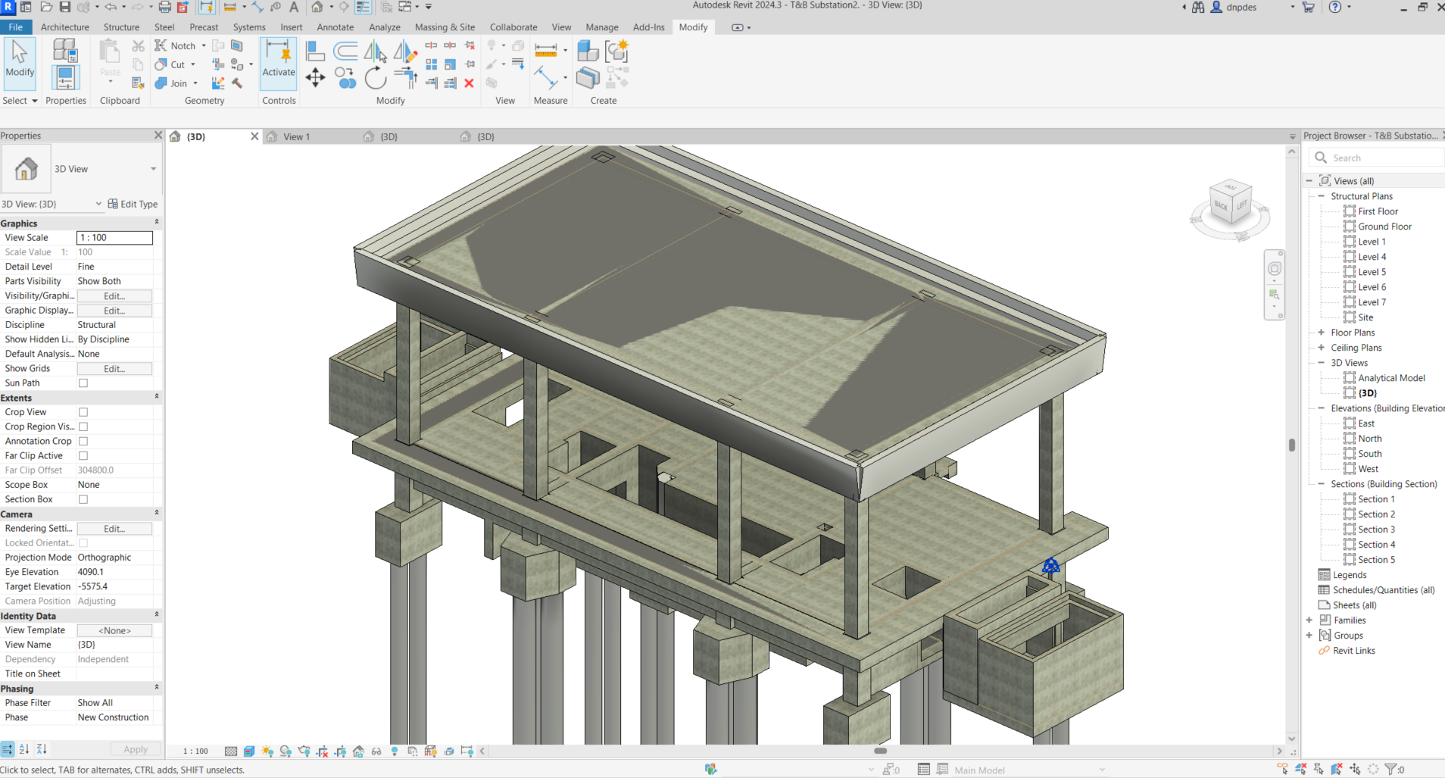Select the Align tool icon
Screen dimensions: 1445x778
pyautogui.click(x=315, y=52)
